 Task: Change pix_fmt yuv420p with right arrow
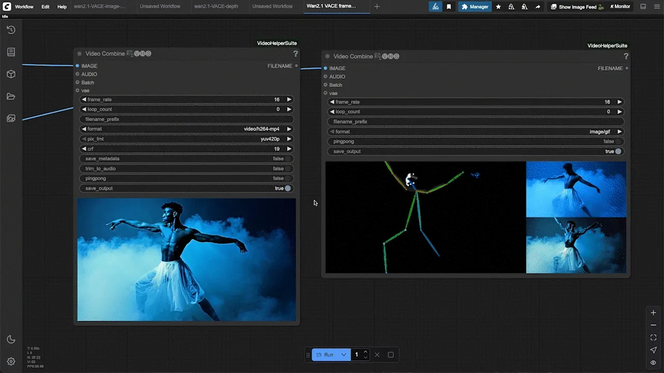tap(289, 139)
